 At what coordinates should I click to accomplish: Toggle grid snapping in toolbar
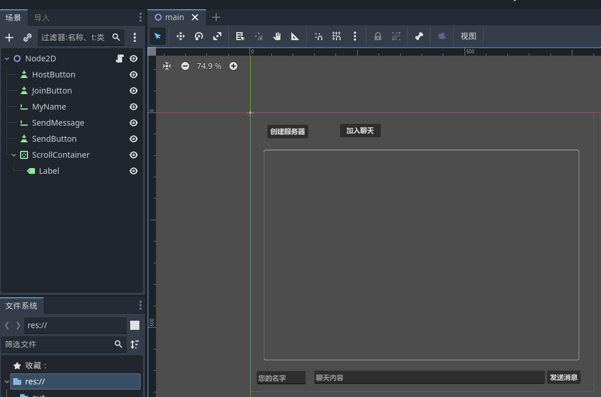coord(337,36)
